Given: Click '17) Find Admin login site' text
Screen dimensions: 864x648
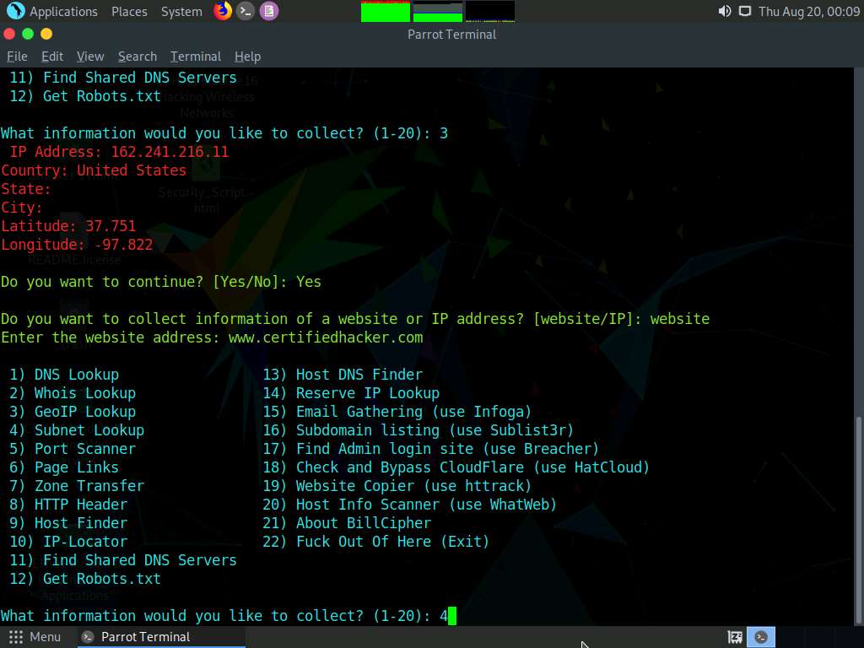Looking at the screenshot, I should pos(368,449).
